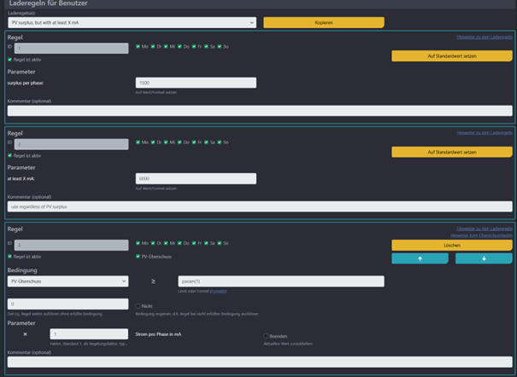Enable the 'Nicht' negation checkbox

point(138,305)
